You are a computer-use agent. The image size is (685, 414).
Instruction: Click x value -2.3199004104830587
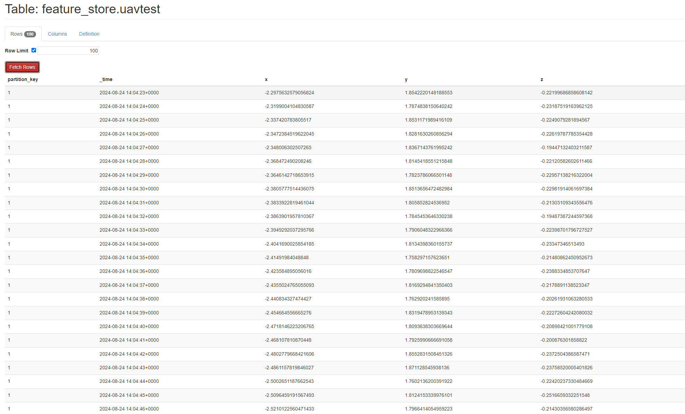coord(289,106)
